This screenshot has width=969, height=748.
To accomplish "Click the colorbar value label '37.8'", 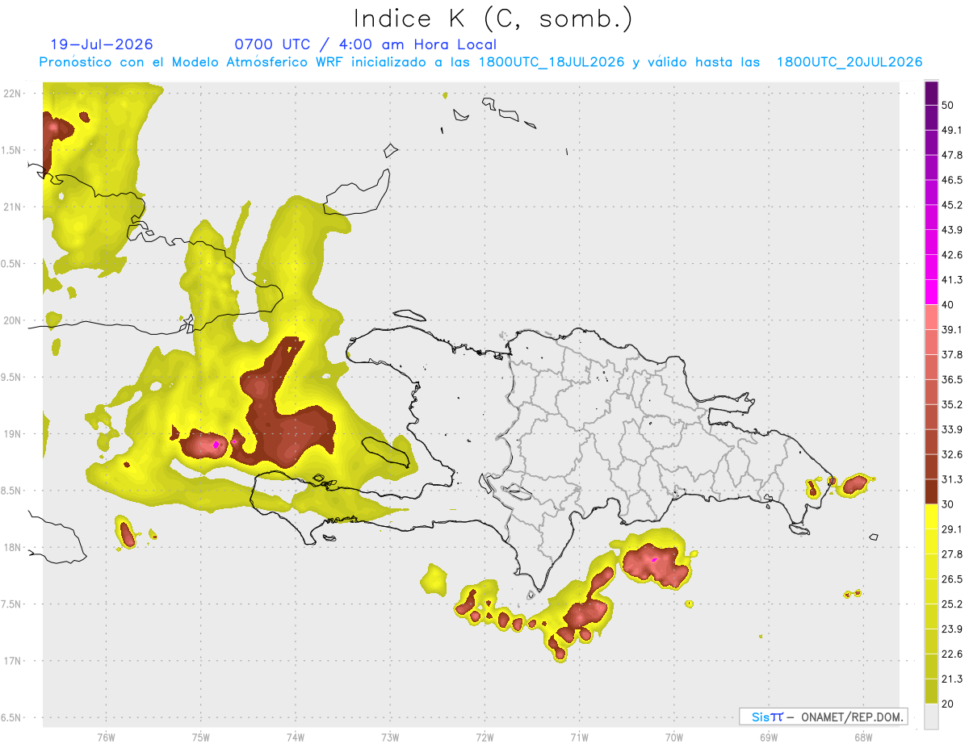I will [x=952, y=354].
